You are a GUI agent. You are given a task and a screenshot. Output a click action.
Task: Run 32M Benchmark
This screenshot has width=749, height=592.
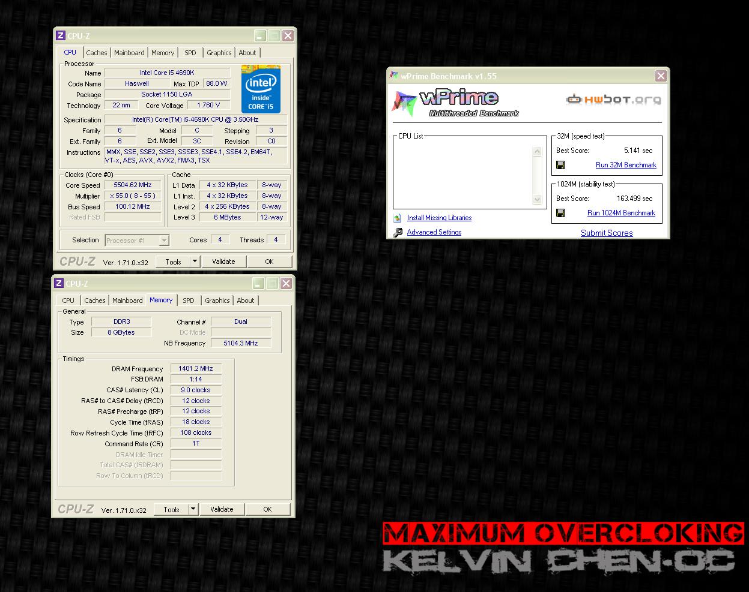coord(626,165)
